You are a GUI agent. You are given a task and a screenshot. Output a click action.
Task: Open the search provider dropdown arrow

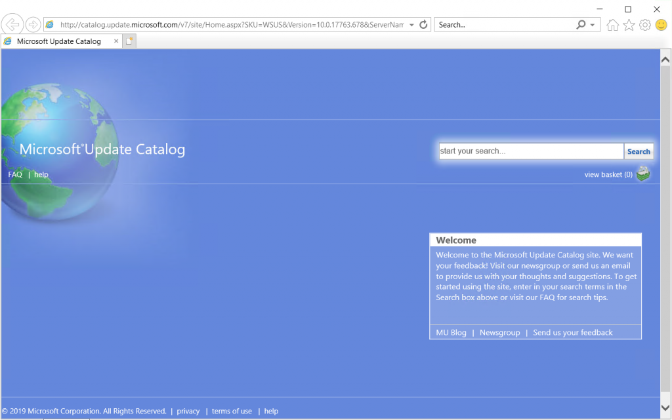[593, 25]
